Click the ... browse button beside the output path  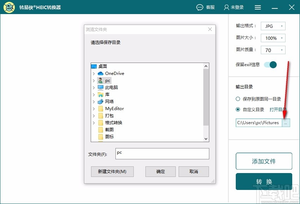coord(286,122)
